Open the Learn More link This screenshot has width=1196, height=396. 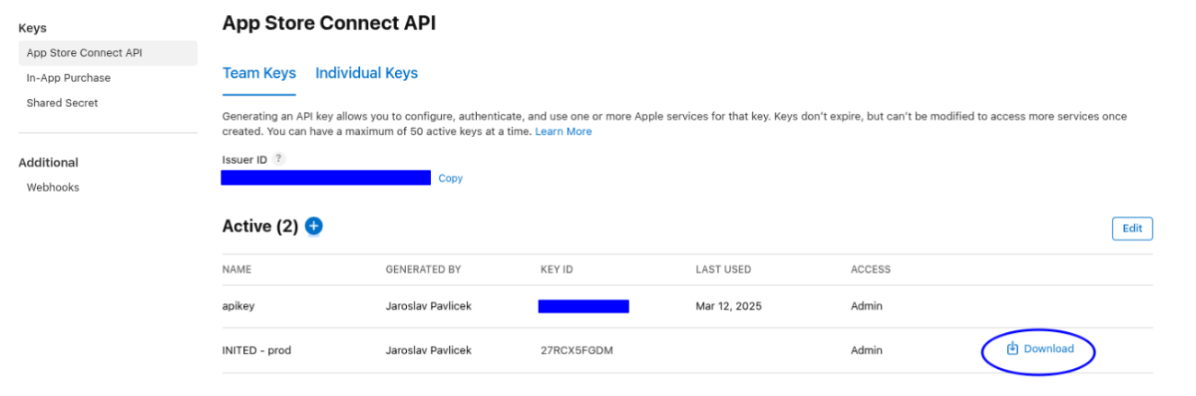point(563,131)
